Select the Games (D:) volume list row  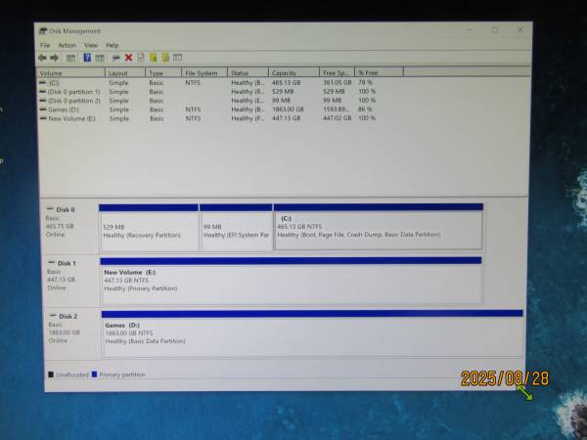pyautogui.click(x=207, y=110)
